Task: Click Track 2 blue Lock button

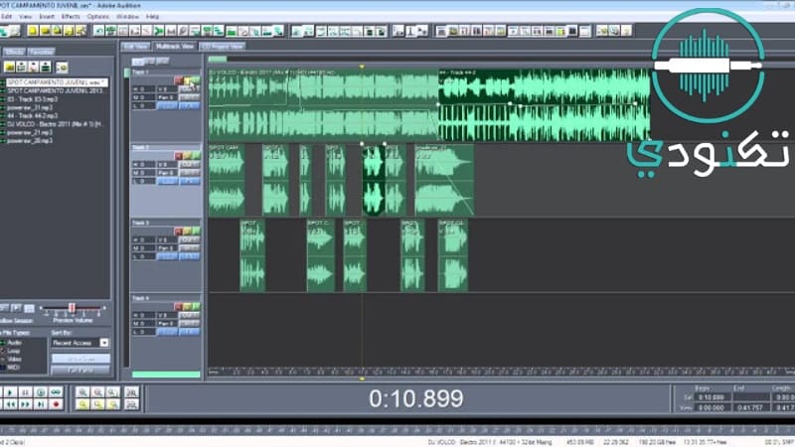Action: (167, 181)
